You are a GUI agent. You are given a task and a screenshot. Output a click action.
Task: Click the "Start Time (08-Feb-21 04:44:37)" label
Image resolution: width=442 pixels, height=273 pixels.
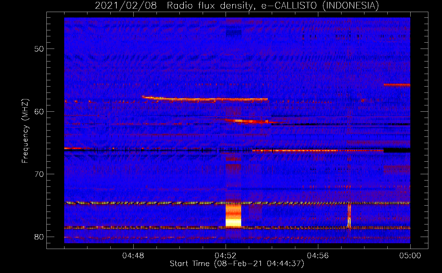coord(237,264)
